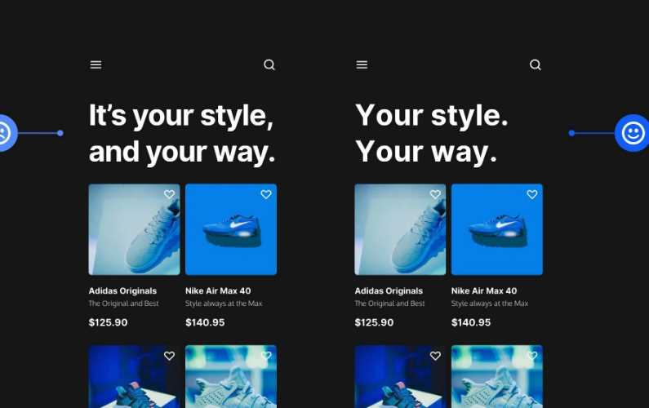This screenshot has height=408, width=649.
Task: Click "It's your style, and your way." heading
Action: (x=181, y=134)
